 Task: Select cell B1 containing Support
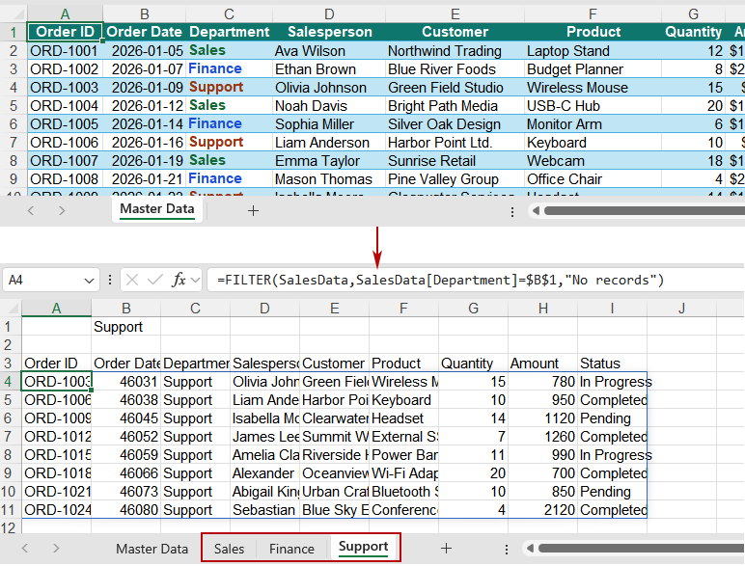point(125,327)
